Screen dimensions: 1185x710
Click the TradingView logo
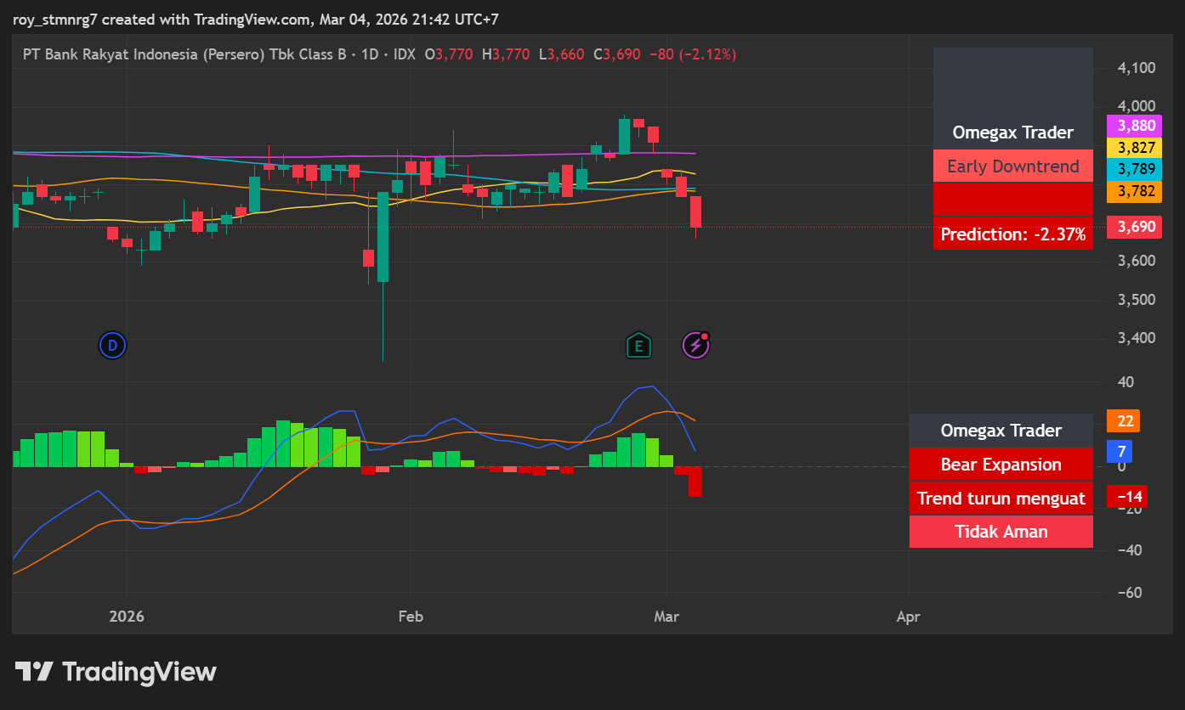coord(116,673)
